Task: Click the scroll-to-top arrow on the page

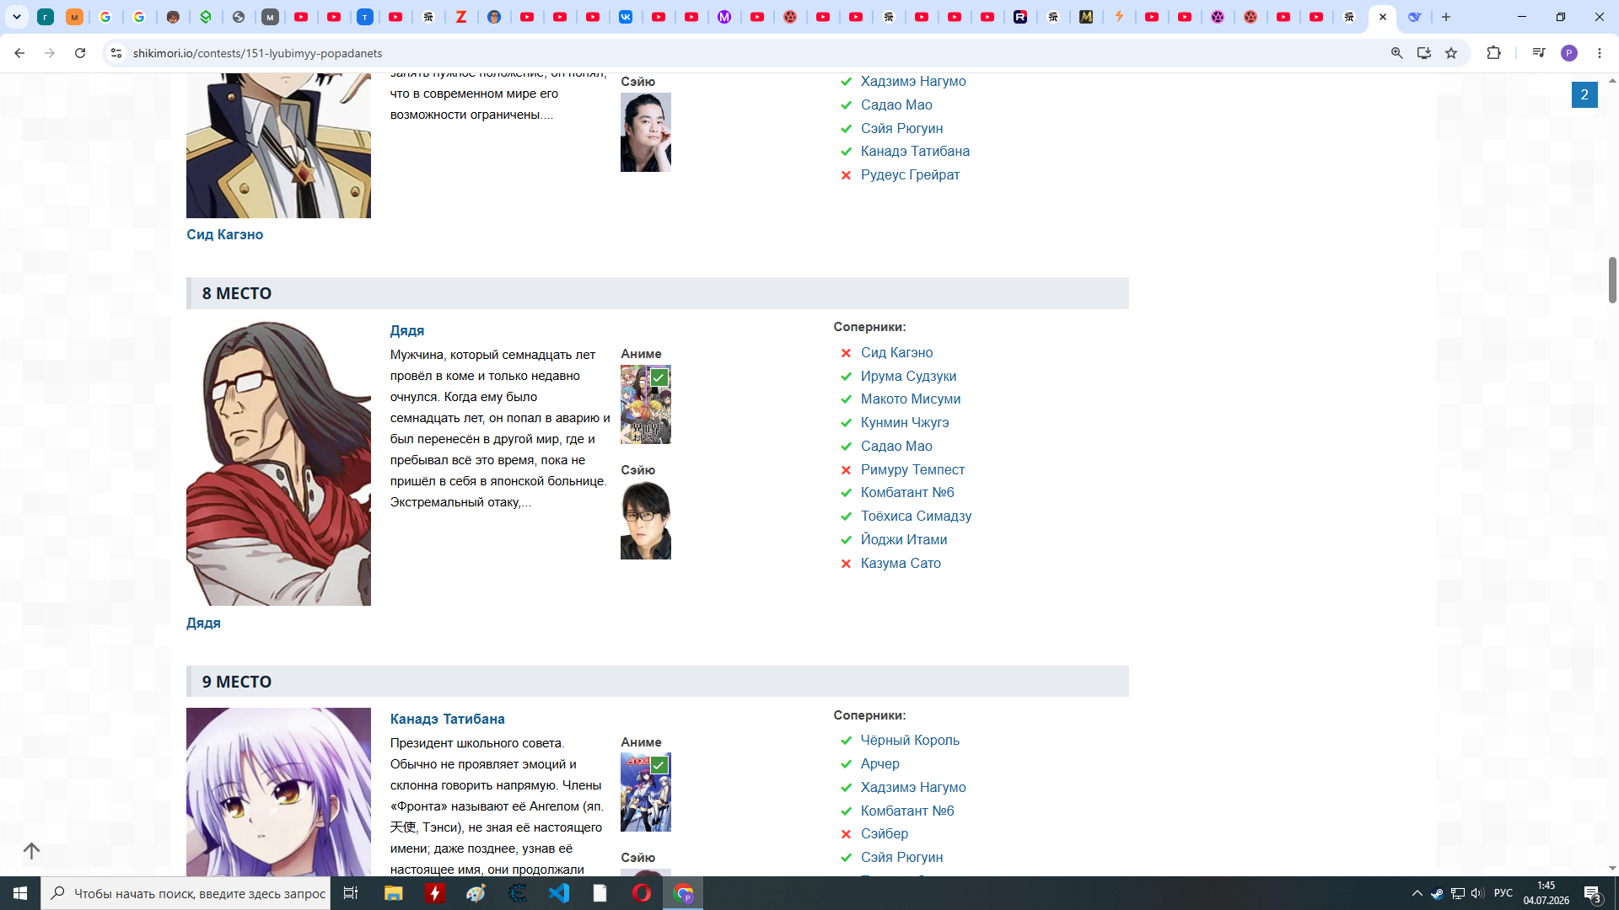Action: click(x=31, y=851)
